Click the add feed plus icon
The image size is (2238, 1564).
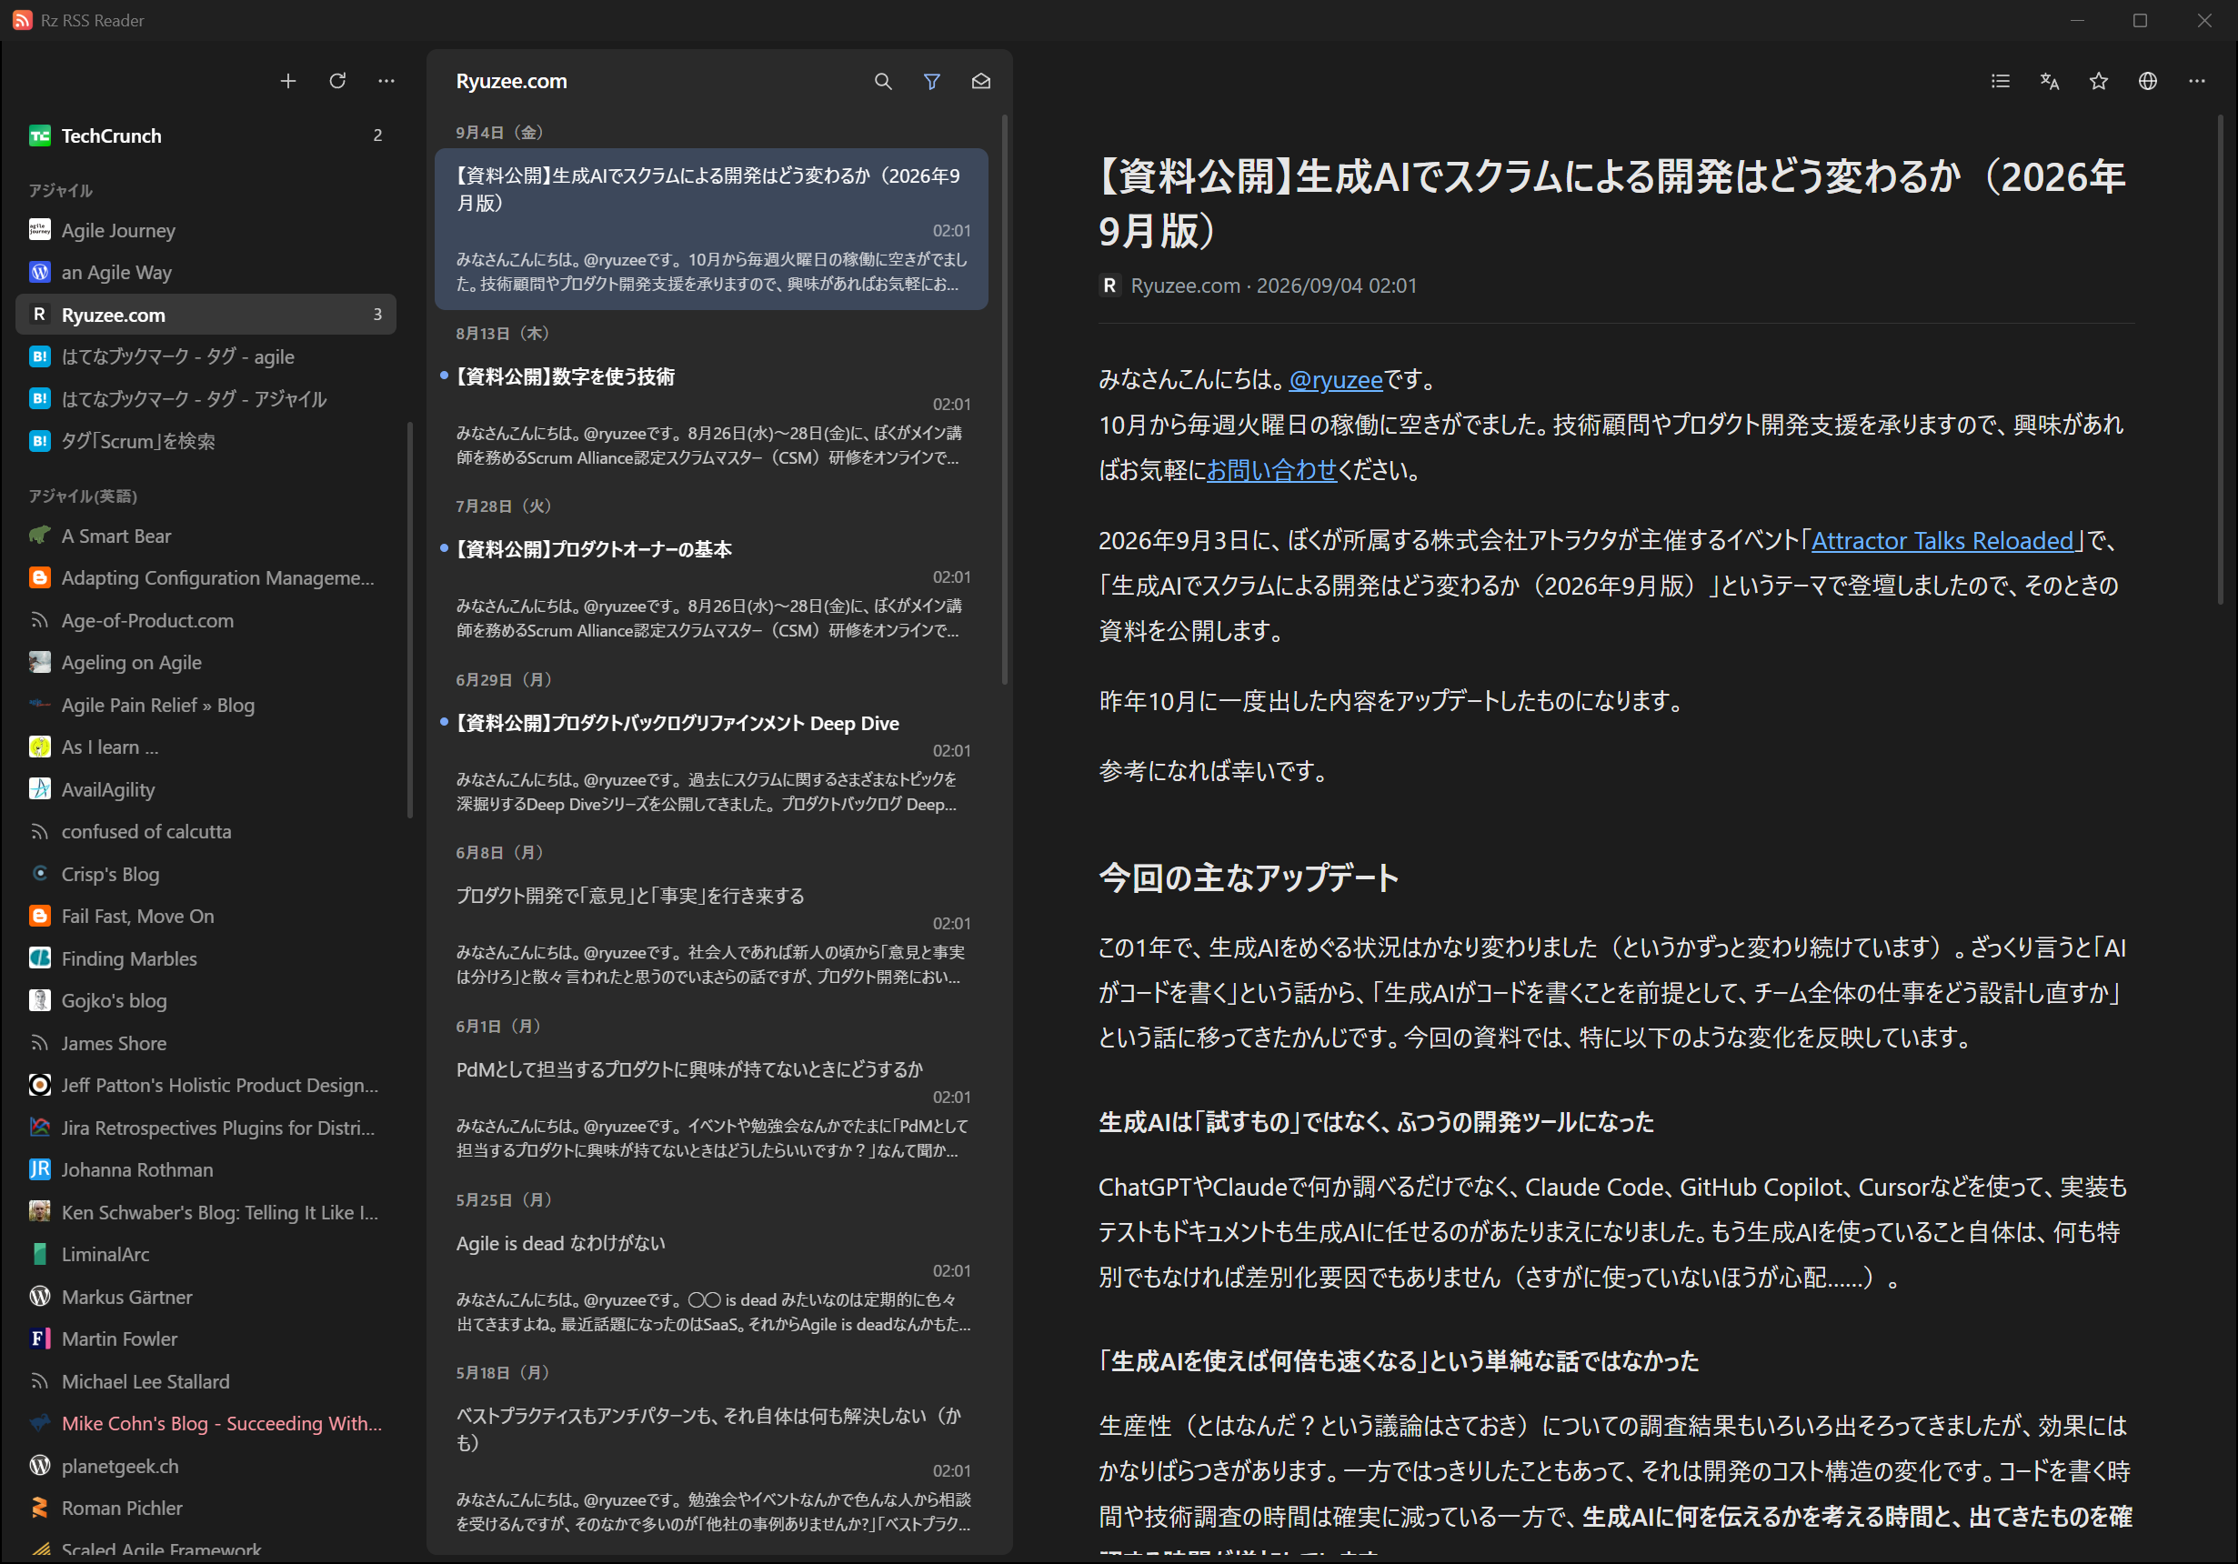tap(287, 81)
